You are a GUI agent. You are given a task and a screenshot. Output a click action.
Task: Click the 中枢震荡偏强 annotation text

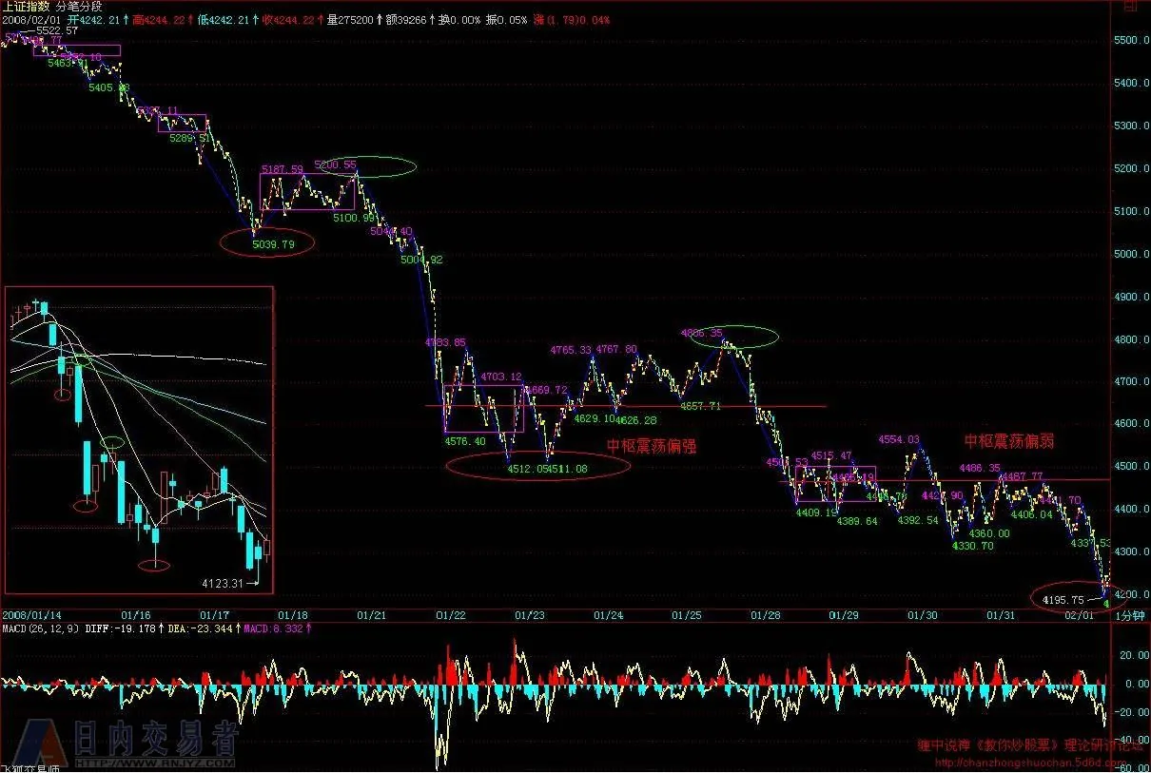[x=652, y=445]
